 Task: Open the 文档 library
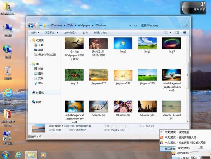(x=39, y=78)
